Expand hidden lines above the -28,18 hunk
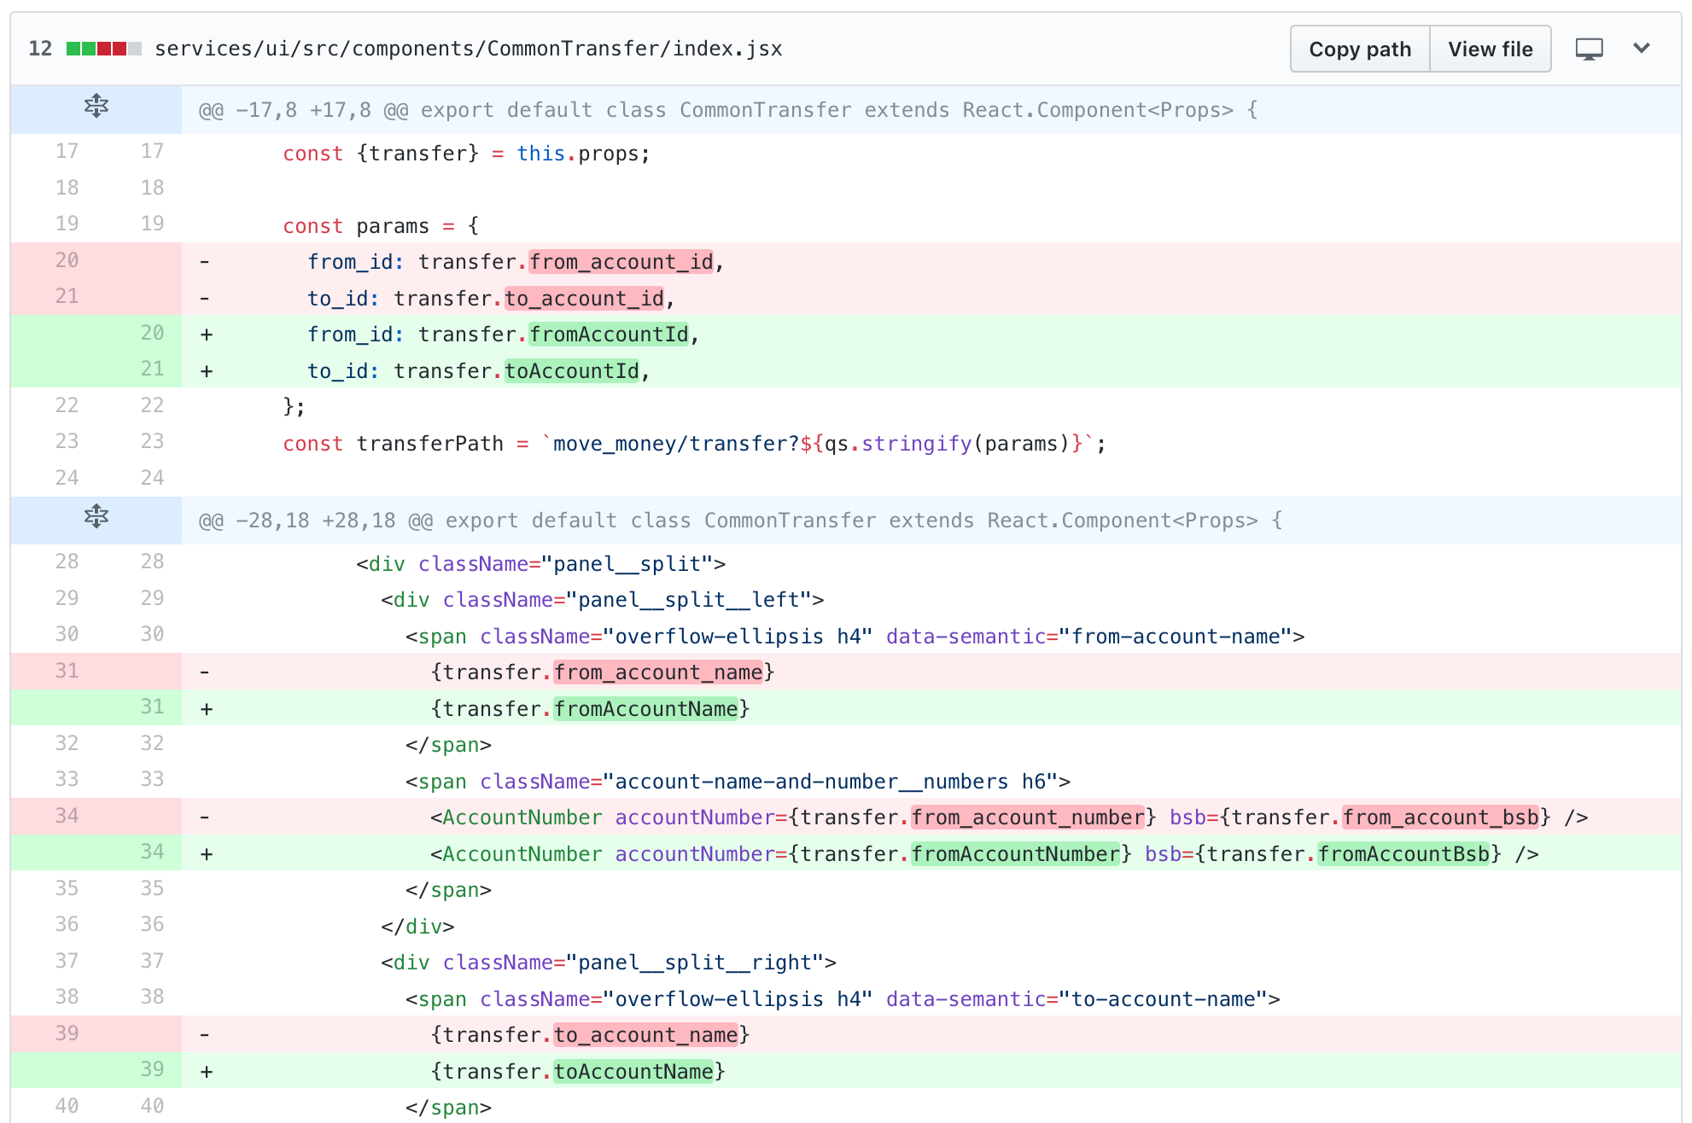The width and height of the screenshot is (1692, 1123). coord(96,517)
